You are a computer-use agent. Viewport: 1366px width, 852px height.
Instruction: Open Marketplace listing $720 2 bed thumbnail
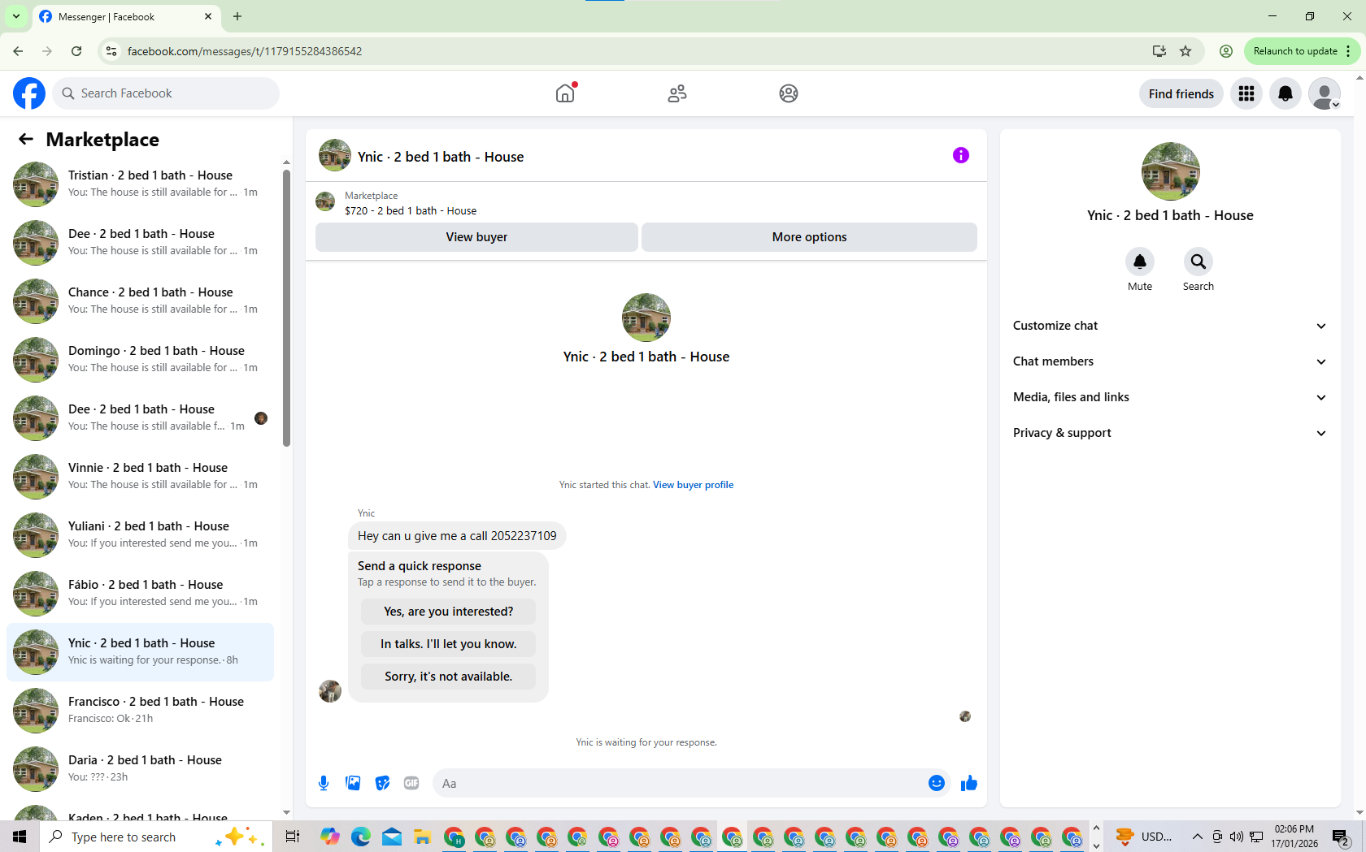click(x=325, y=201)
